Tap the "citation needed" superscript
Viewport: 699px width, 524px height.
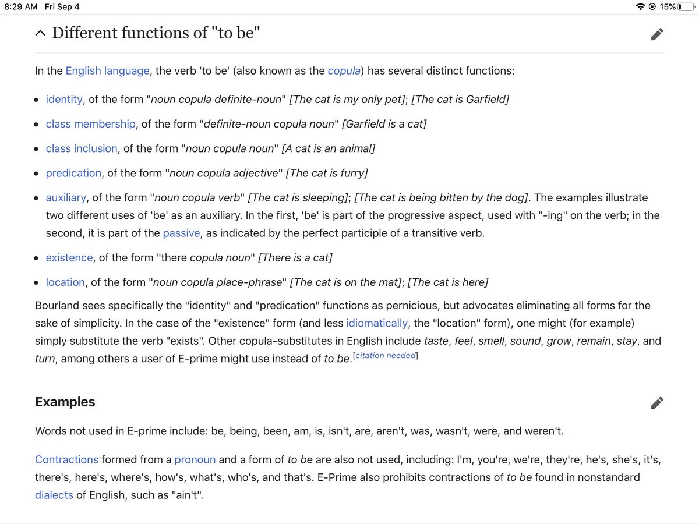point(386,356)
